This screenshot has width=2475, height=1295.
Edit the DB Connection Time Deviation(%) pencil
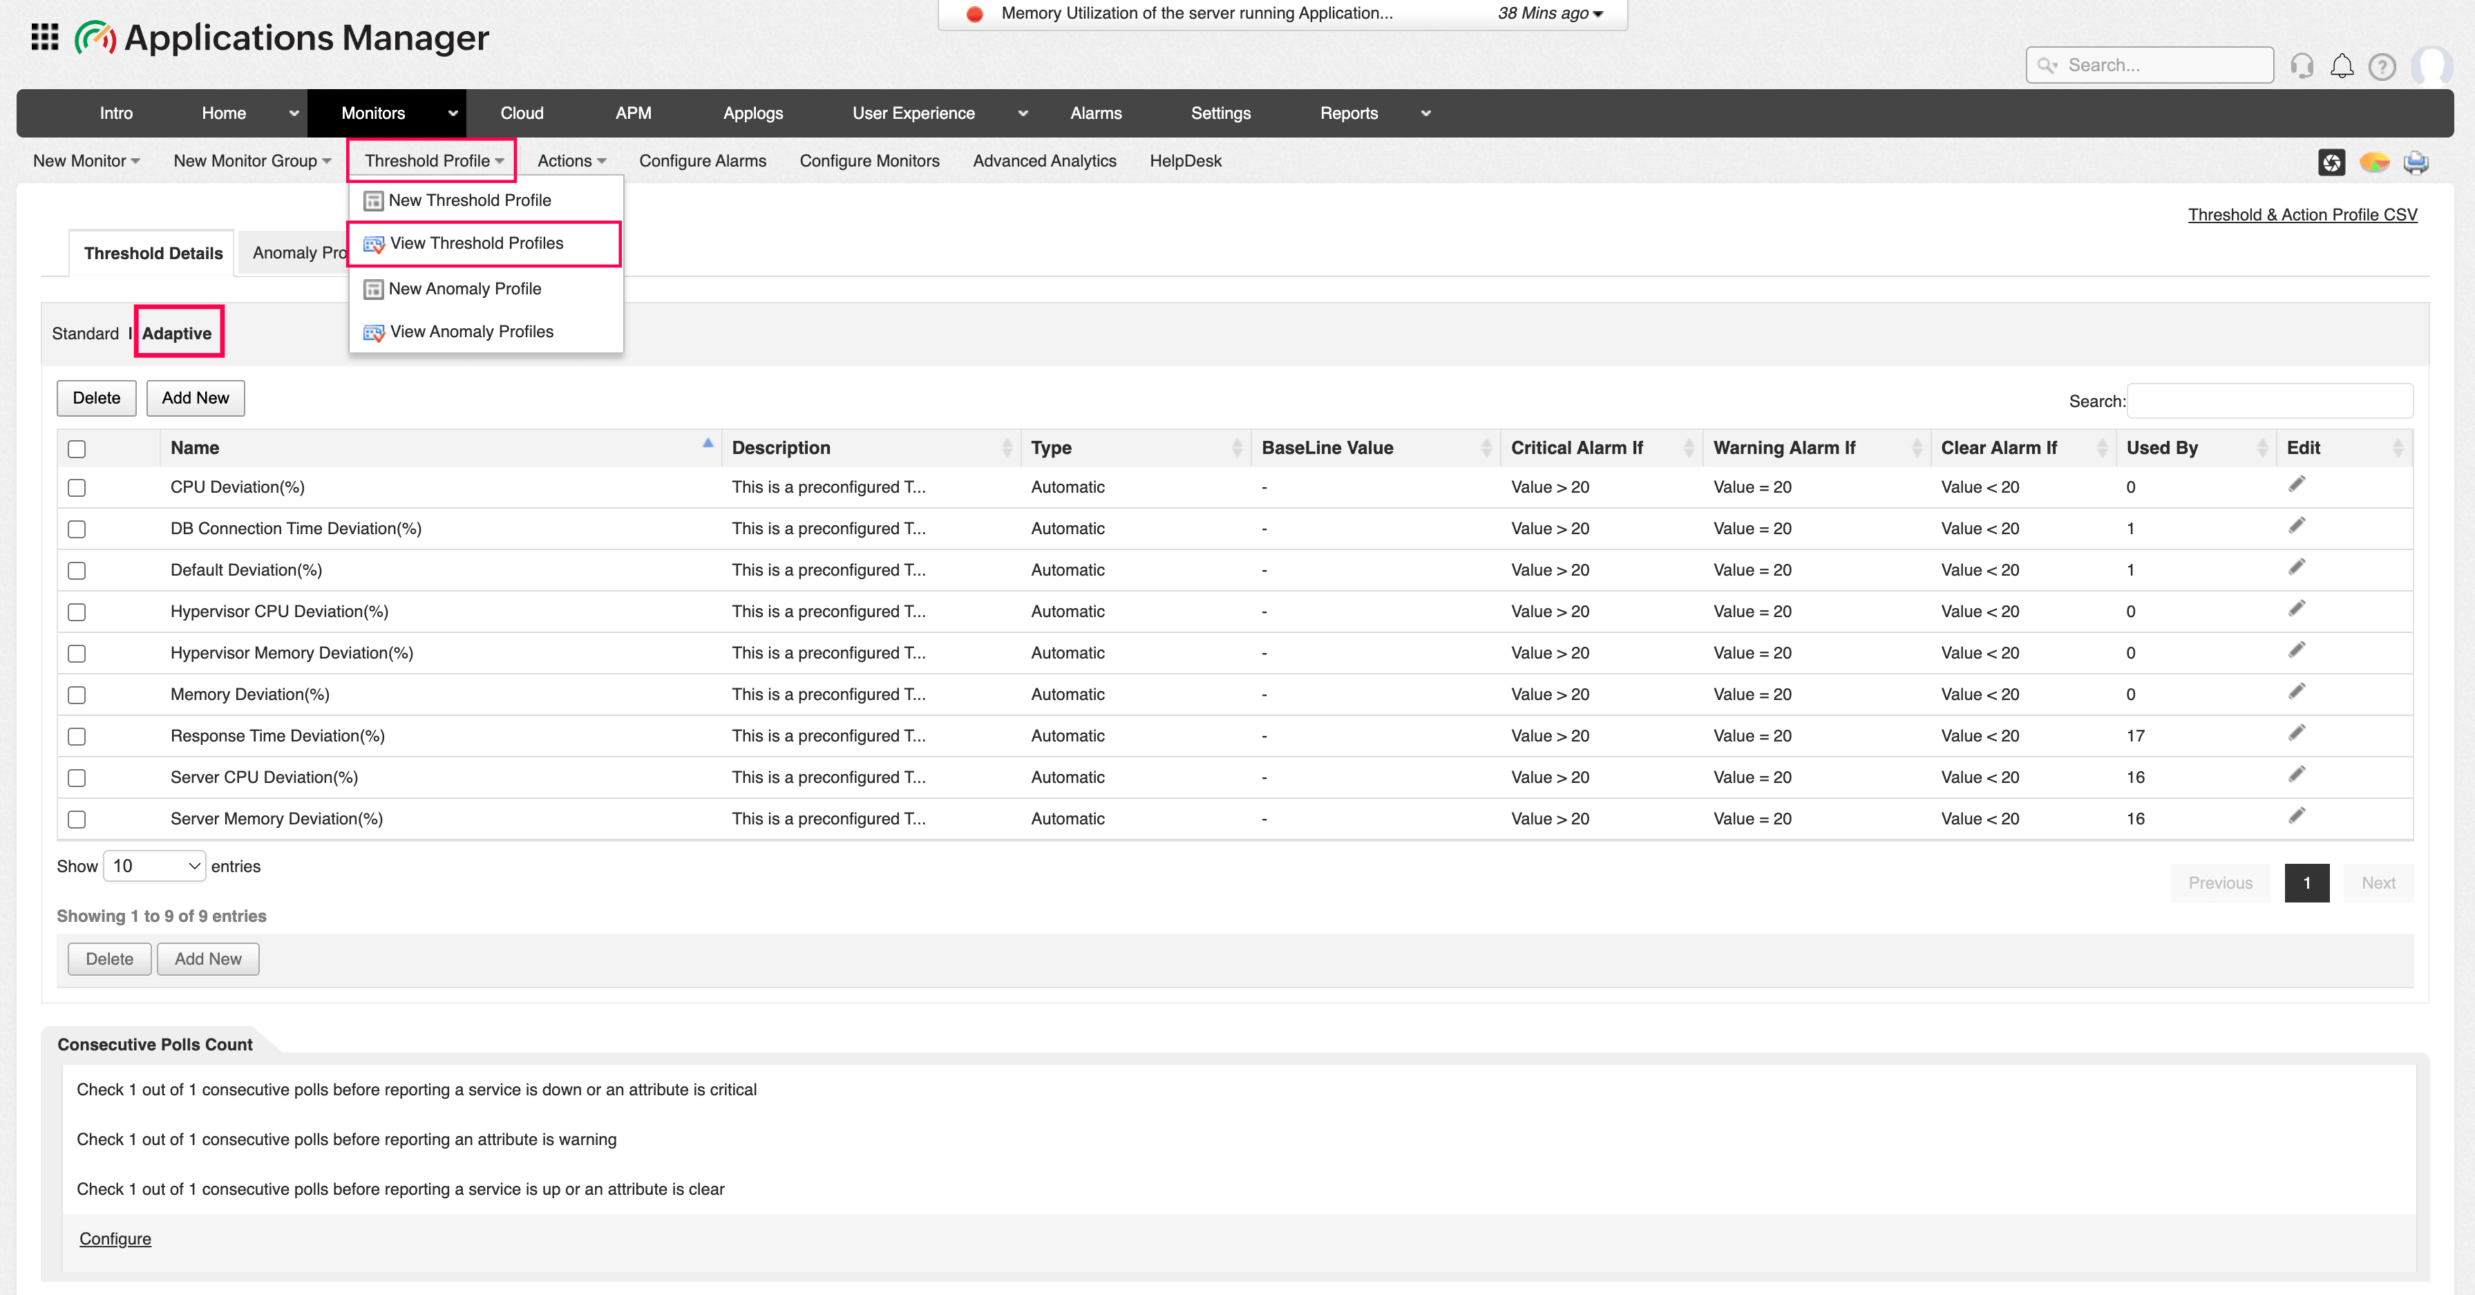coord(2296,525)
